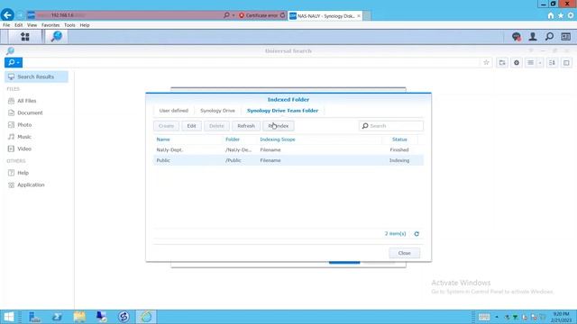Click the reload icon beside item count
The image size is (577, 324).
(x=417, y=234)
